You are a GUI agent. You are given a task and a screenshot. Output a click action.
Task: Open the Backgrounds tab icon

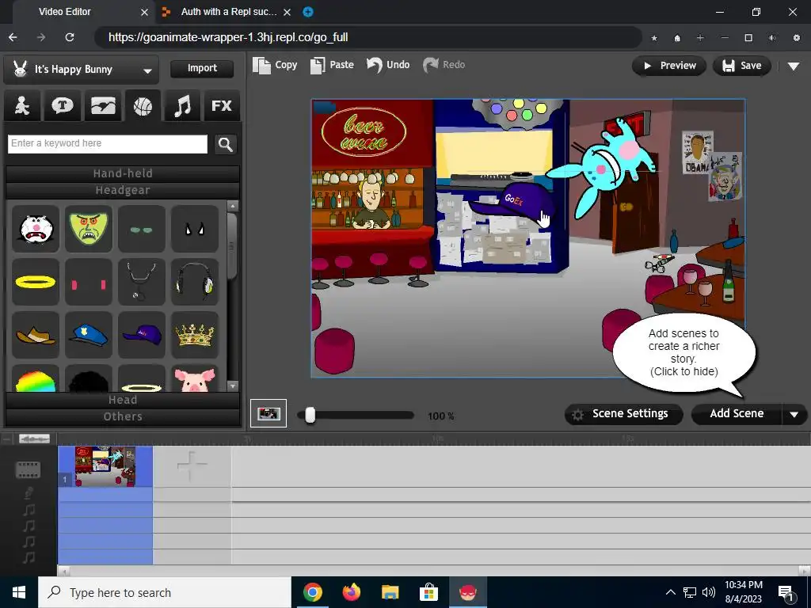point(102,105)
